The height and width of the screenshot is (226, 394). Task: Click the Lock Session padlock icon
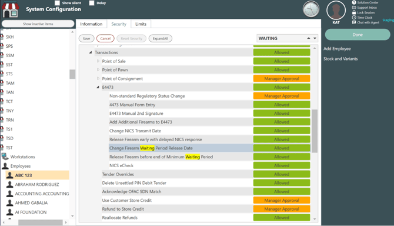point(354,12)
